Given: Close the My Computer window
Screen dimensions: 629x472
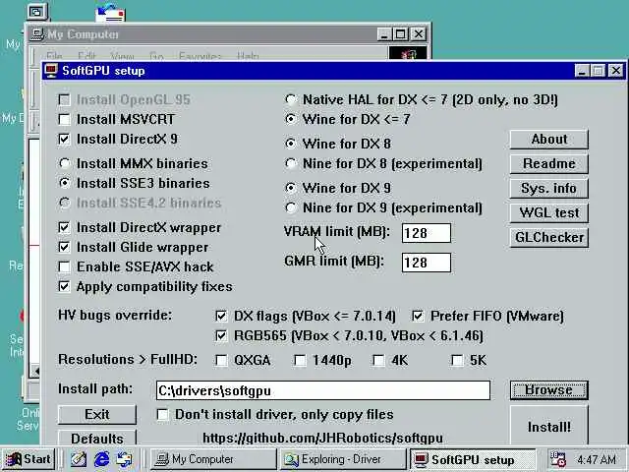Looking at the screenshot, I should point(419,34).
